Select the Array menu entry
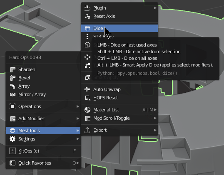224x175 pixels. coord(43,86)
